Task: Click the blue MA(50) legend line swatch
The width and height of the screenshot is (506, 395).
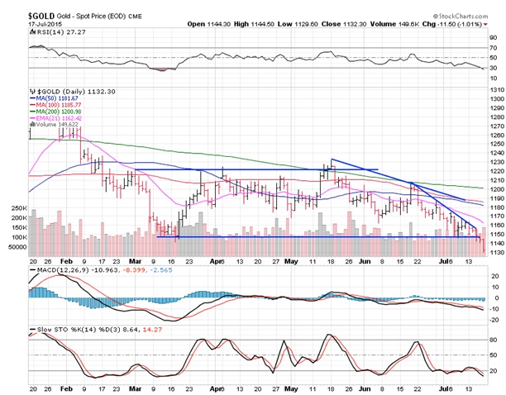Action: click(34, 98)
